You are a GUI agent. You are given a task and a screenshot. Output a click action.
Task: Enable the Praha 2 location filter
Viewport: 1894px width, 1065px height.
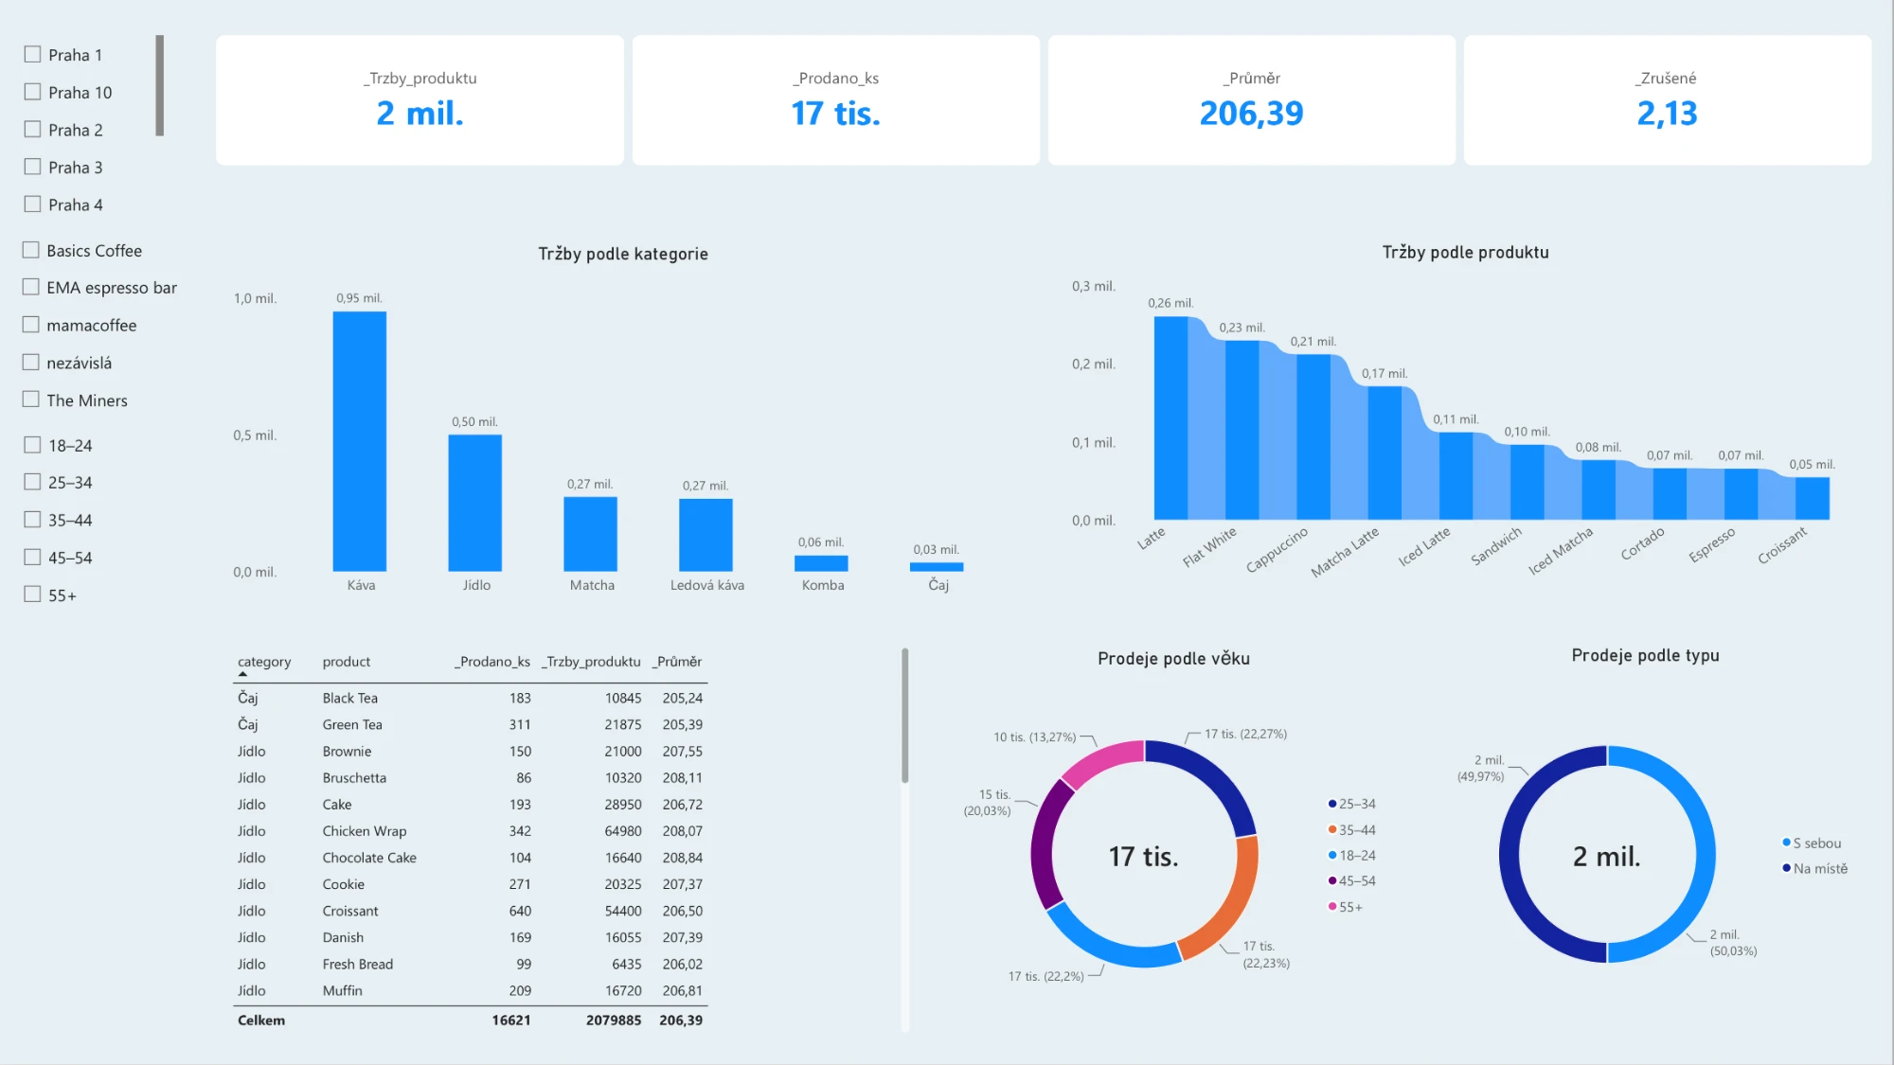tap(32, 130)
